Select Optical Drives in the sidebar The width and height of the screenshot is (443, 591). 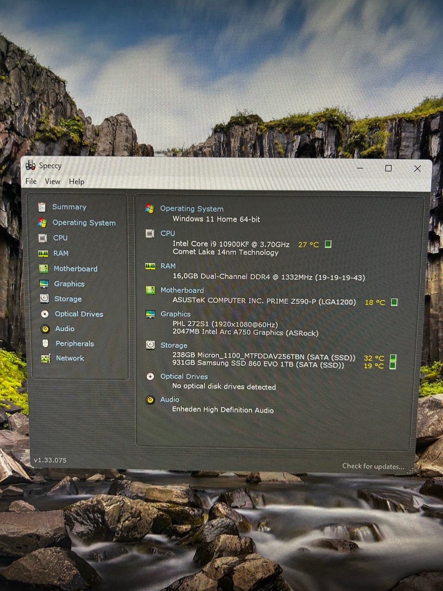point(79,314)
